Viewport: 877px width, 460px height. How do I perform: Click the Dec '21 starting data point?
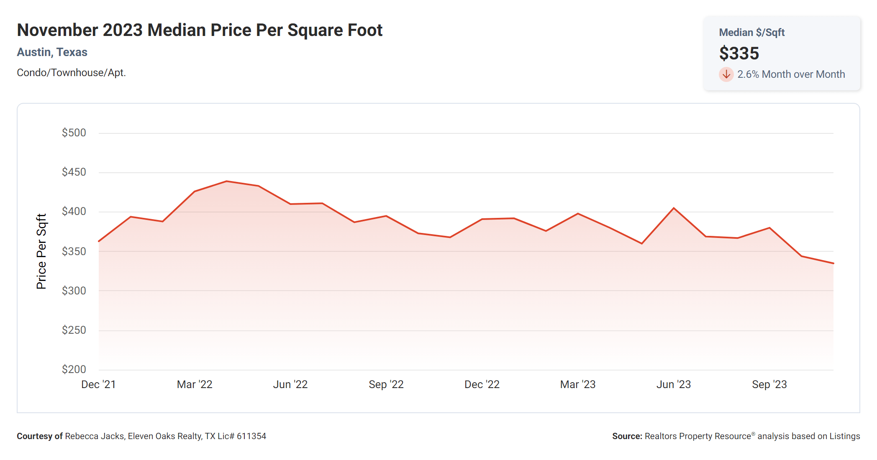tap(99, 241)
